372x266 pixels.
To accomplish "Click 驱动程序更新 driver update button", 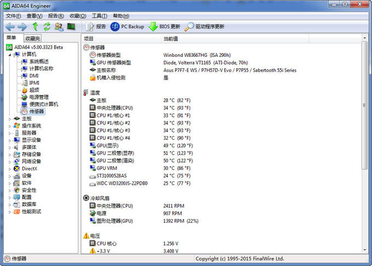I will pyautogui.click(x=204, y=27).
